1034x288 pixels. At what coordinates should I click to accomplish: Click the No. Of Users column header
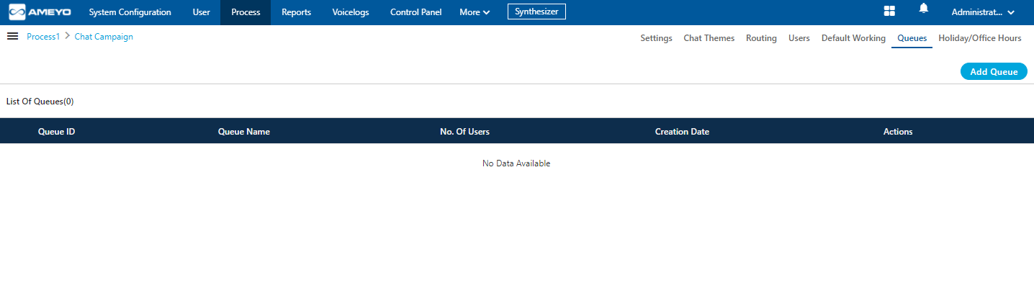(x=464, y=132)
